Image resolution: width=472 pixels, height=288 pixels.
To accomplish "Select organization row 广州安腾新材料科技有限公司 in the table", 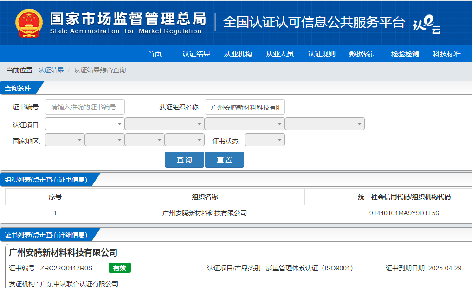I will pyautogui.click(x=205, y=213).
